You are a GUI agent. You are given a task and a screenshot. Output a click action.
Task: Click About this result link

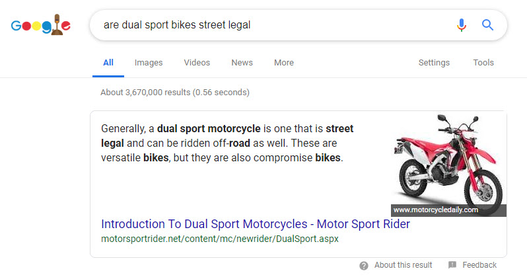coord(403,265)
